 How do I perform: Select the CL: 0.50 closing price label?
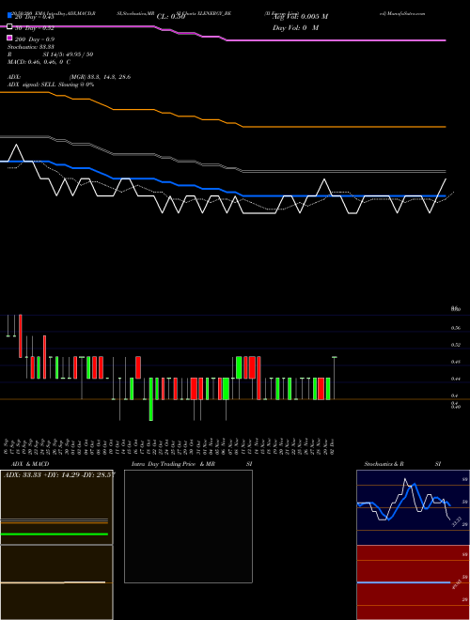click(x=171, y=17)
